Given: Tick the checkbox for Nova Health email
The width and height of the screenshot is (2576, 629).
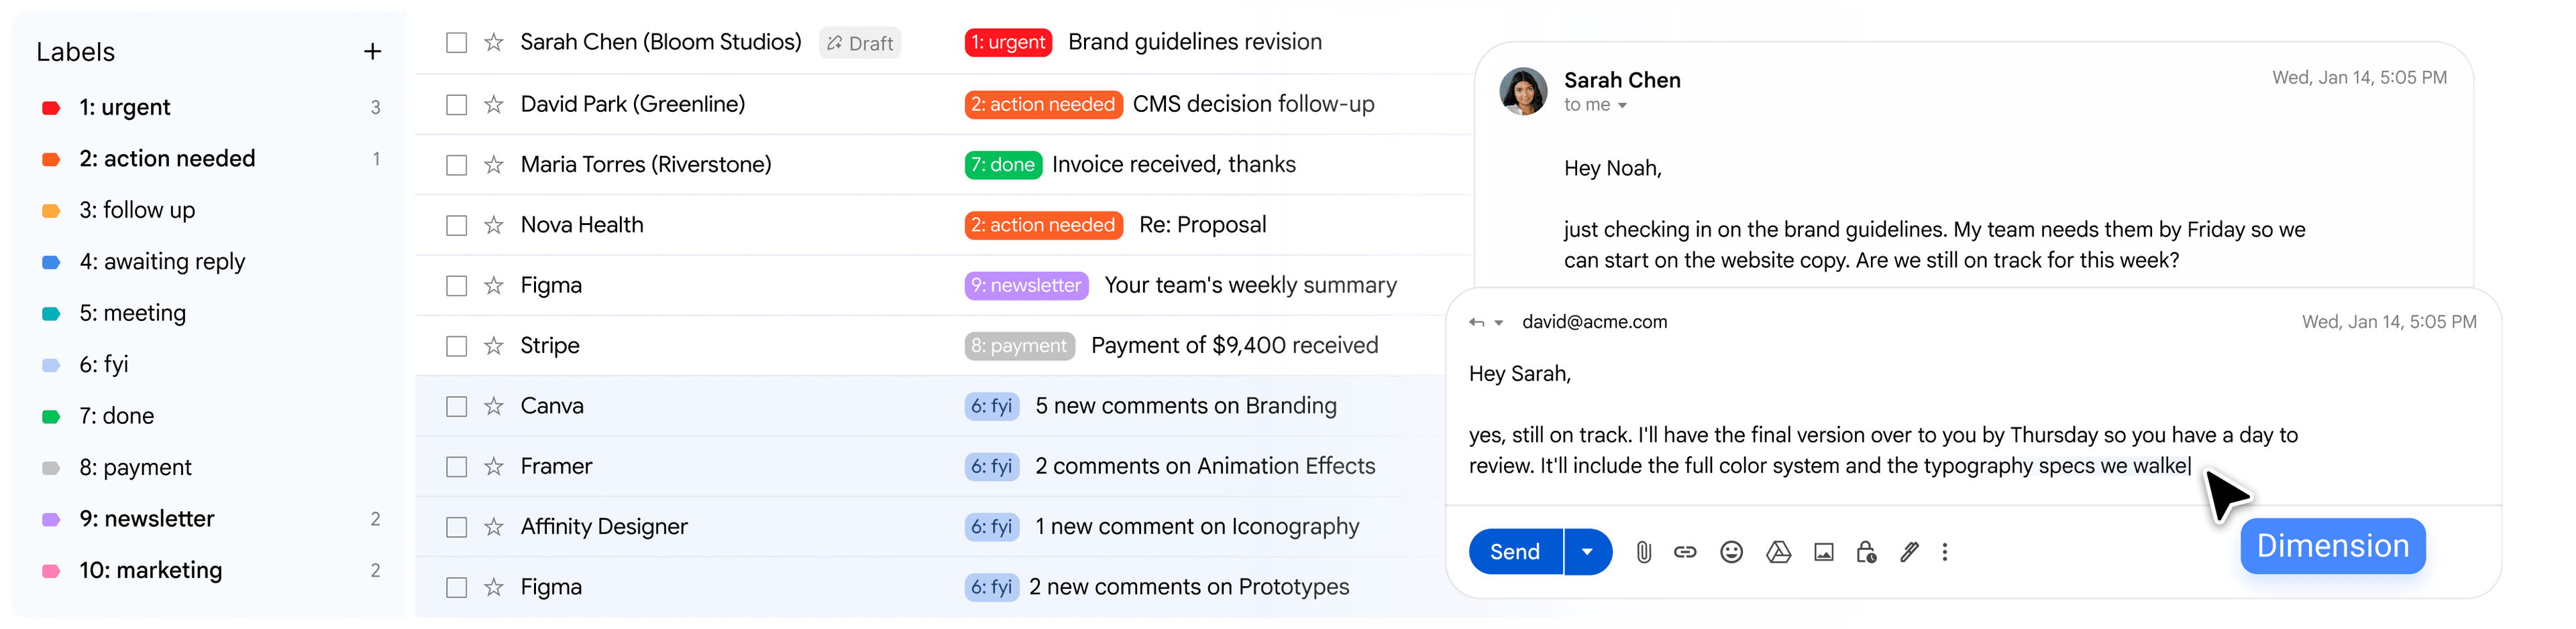Looking at the screenshot, I should tap(457, 226).
